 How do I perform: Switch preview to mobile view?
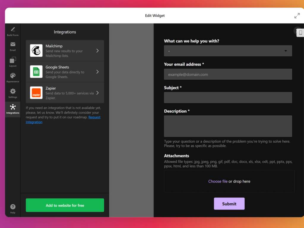click(x=301, y=33)
